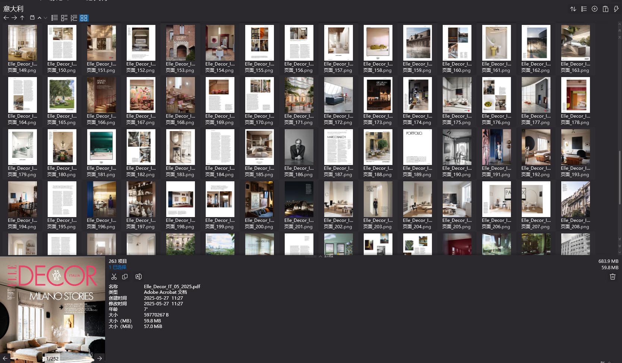Navigate up to the parent folder
The image size is (622, 363).
[22, 18]
